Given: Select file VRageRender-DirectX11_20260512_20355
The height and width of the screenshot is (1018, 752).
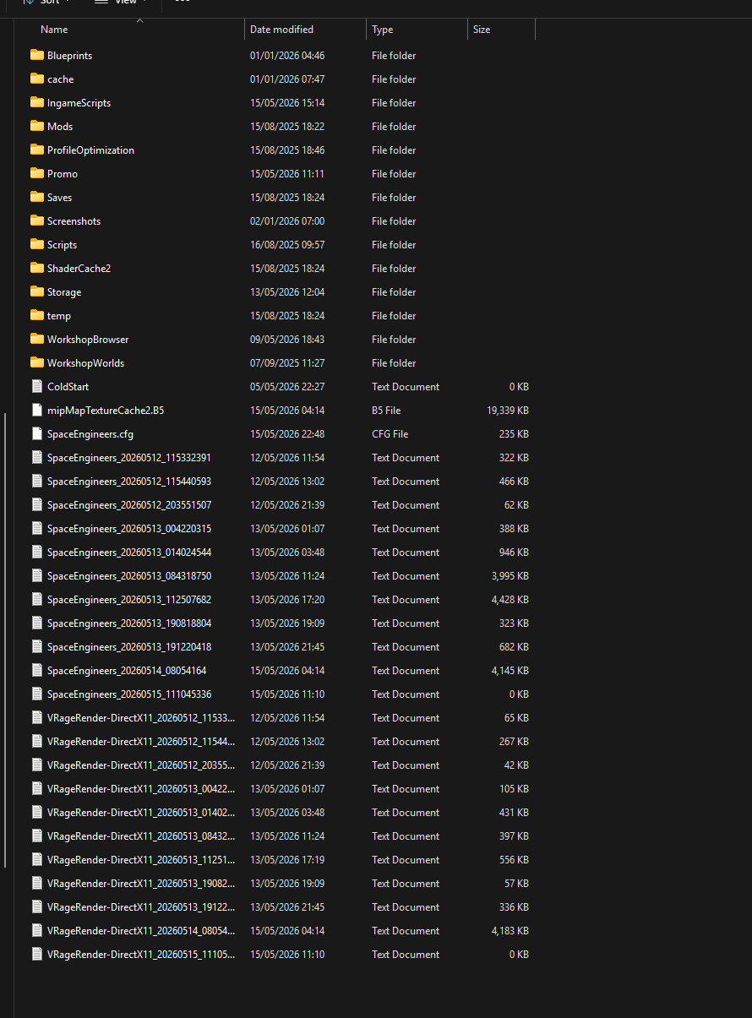Looking at the screenshot, I should [x=141, y=765].
